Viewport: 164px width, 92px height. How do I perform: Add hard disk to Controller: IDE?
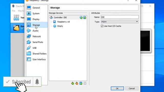(85, 18)
